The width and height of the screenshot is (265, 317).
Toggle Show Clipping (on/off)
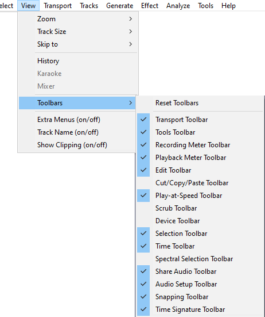pyautogui.click(x=77, y=145)
